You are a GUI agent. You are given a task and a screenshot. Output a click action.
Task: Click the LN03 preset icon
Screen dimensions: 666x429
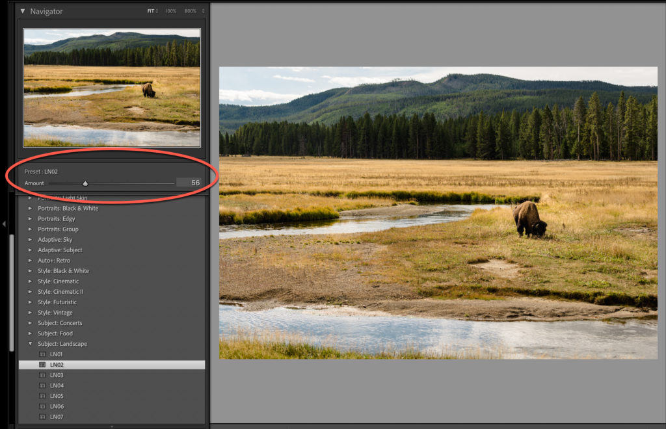(x=42, y=375)
